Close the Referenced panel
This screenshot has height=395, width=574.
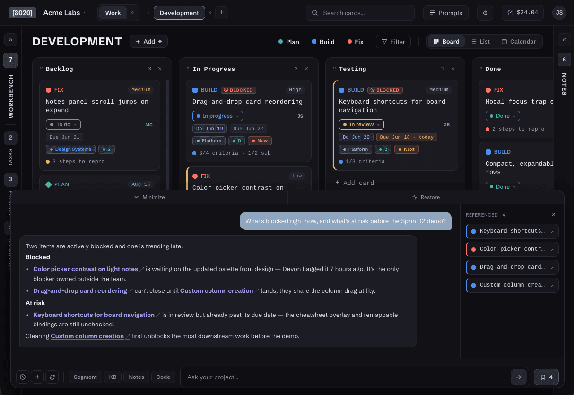pos(554,214)
